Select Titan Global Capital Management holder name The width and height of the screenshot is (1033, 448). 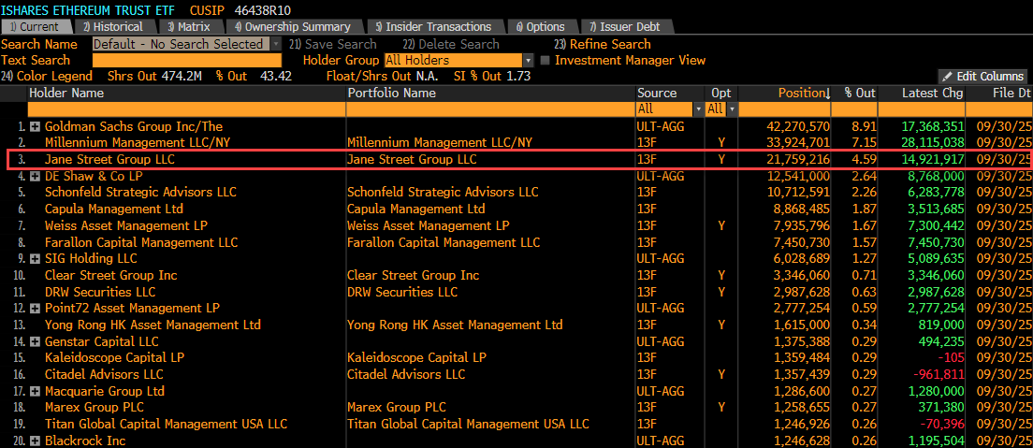click(x=166, y=425)
